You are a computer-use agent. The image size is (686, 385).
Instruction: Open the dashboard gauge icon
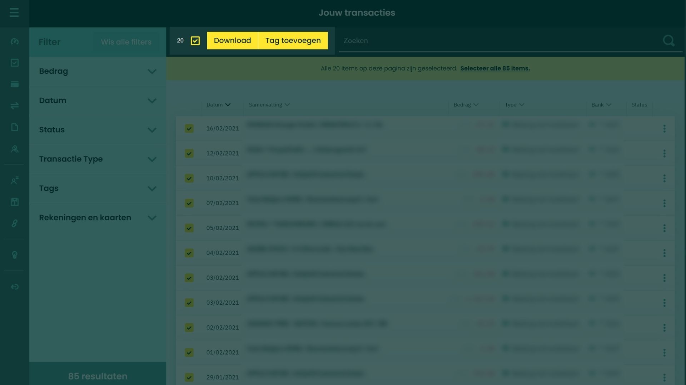pos(14,42)
